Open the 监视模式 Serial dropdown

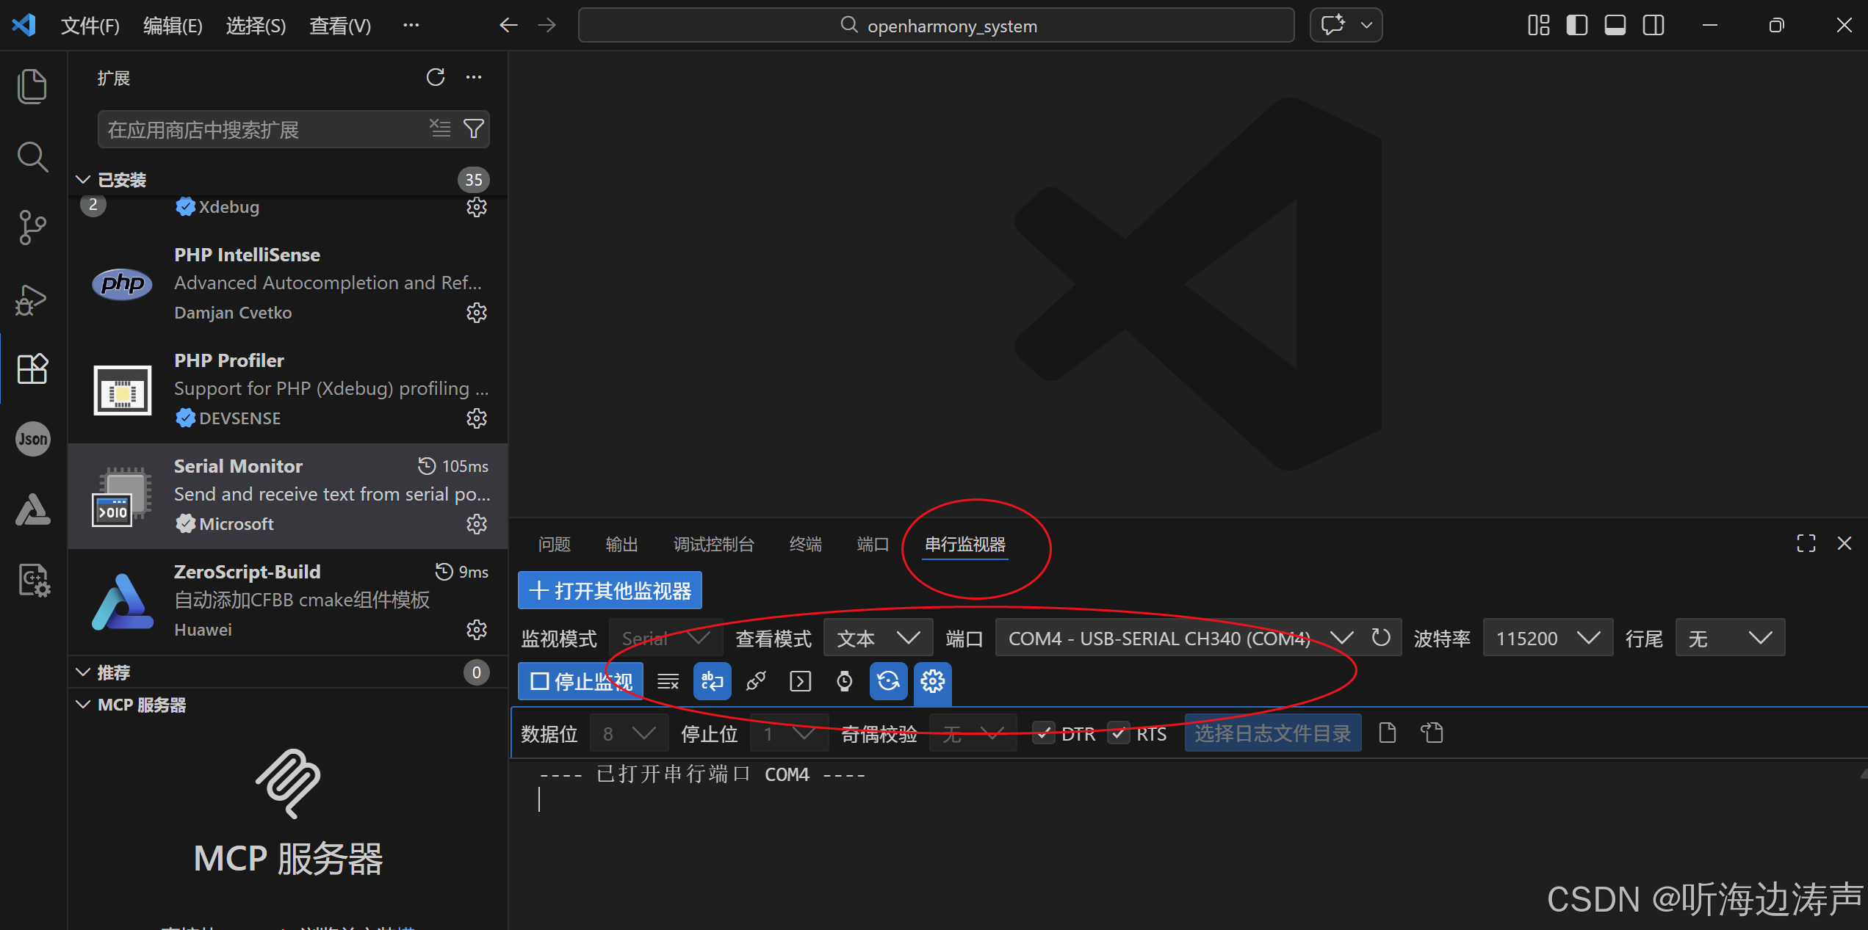pyautogui.click(x=666, y=638)
